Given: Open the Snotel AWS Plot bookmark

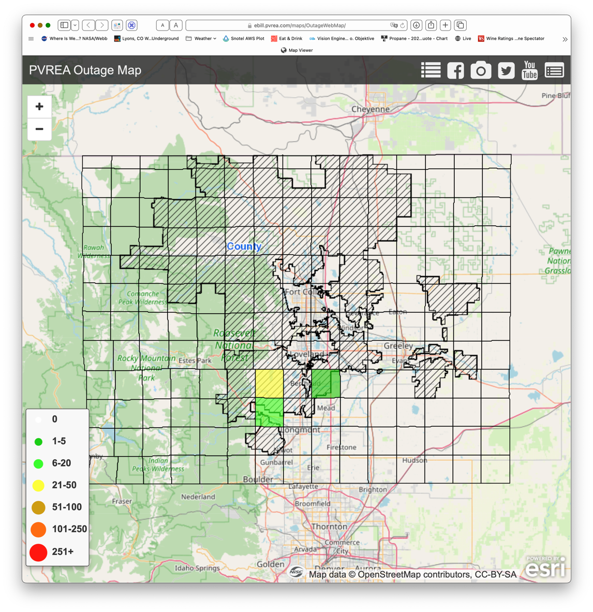Looking at the screenshot, I should [x=243, y=38].
